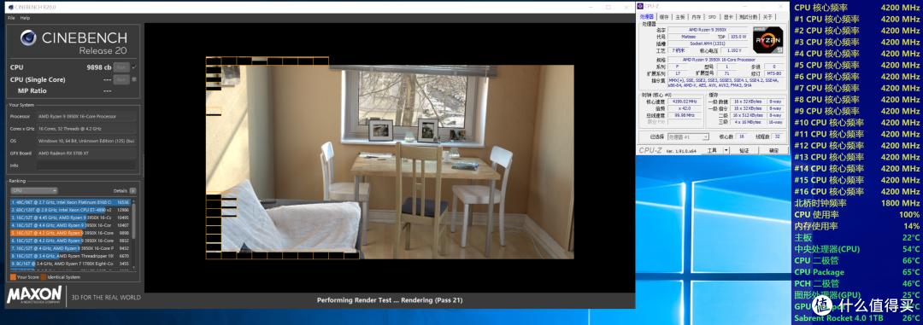
Task: Open the File menu in Cinebench
Action: click(11, 18)
